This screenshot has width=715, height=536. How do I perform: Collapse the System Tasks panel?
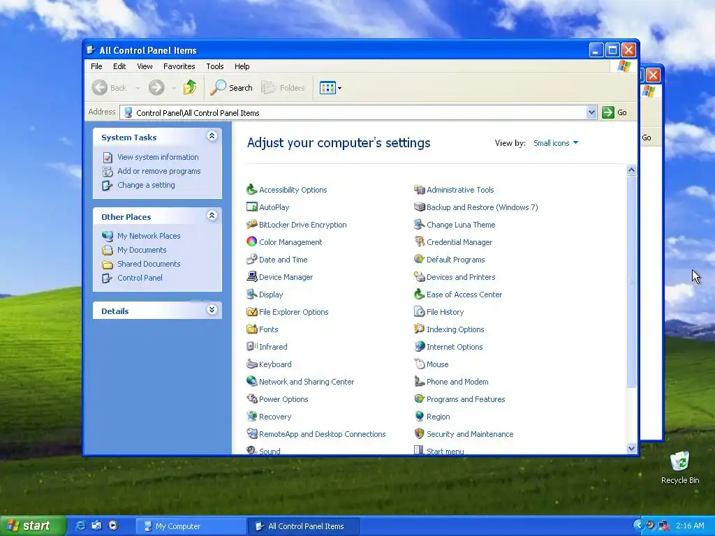(x=212, y=136)
